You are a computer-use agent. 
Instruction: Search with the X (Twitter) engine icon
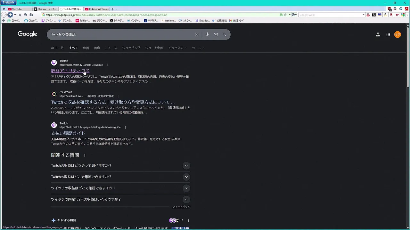374,15
